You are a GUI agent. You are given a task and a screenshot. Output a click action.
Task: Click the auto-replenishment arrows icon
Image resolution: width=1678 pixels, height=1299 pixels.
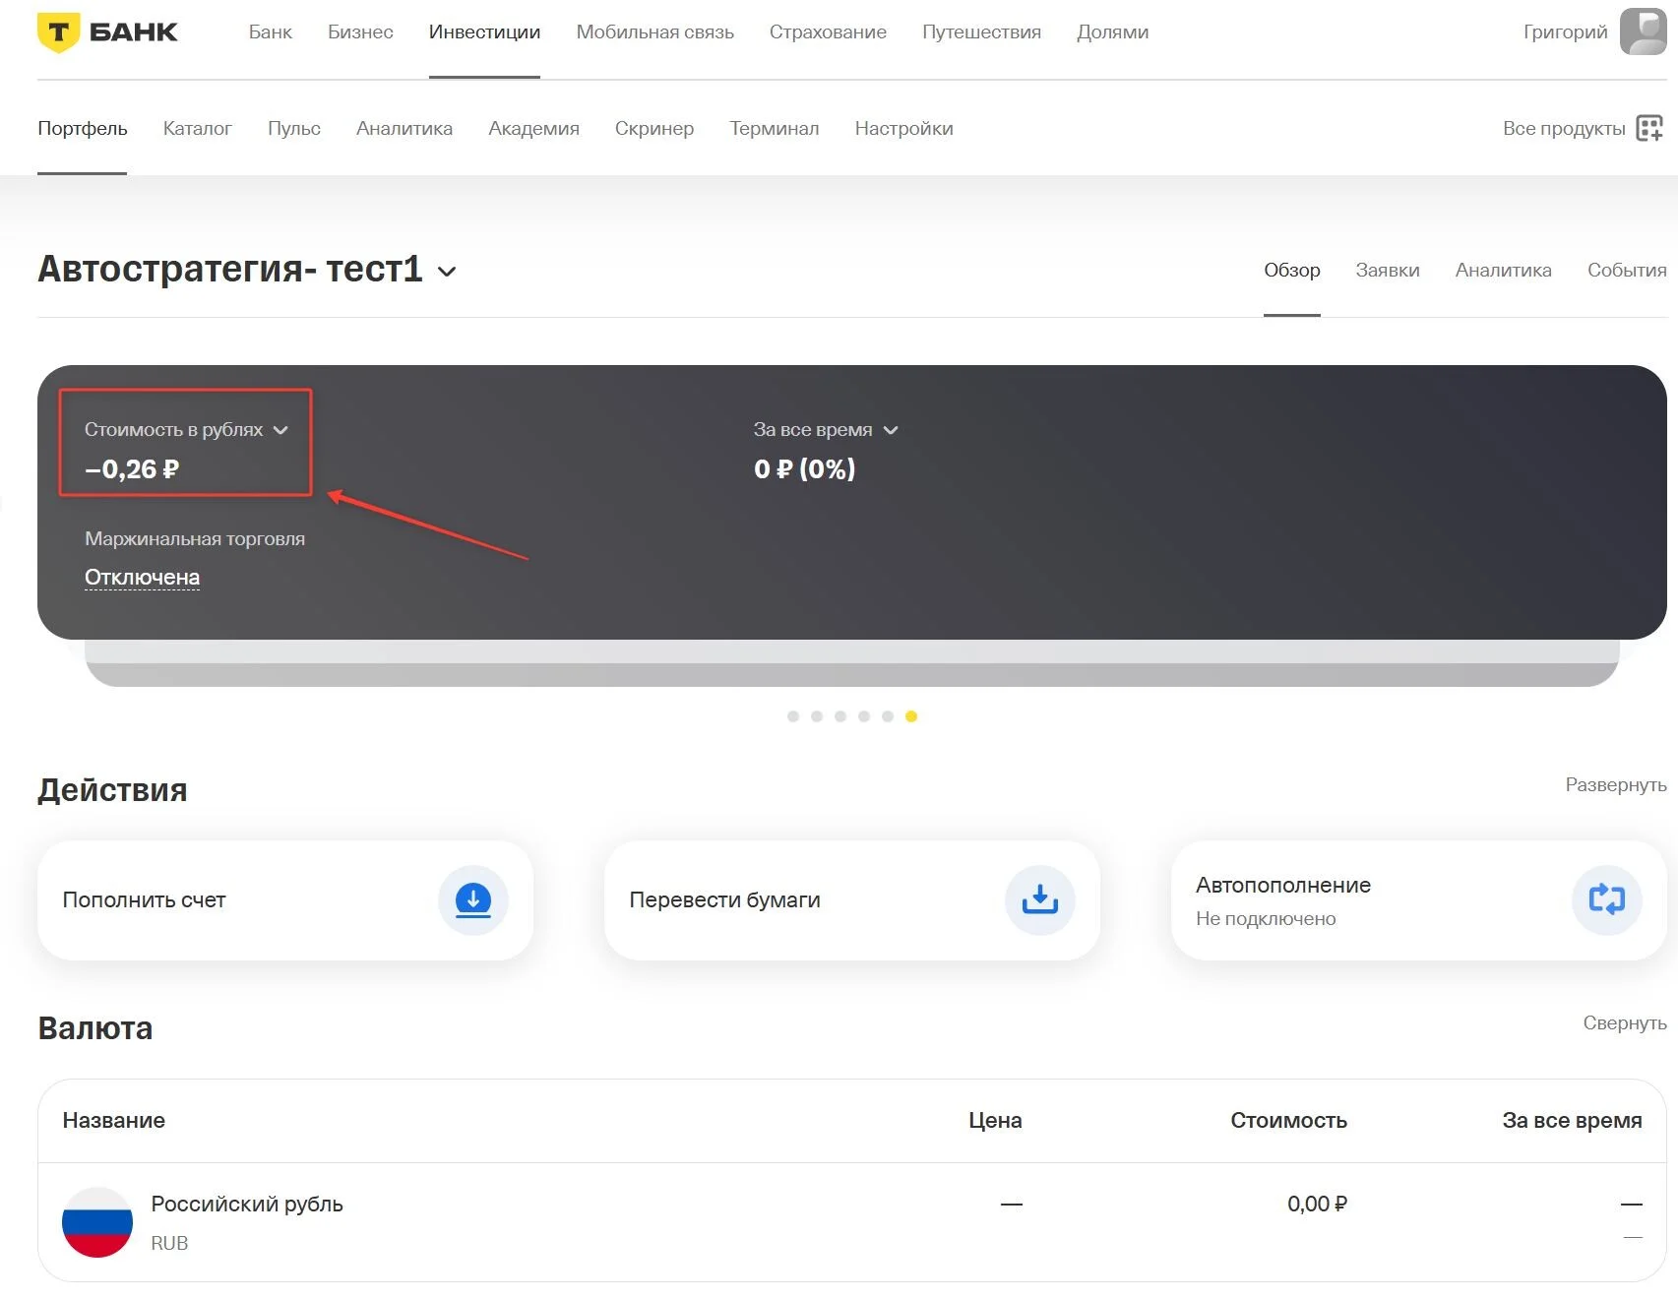(1607, 899)
